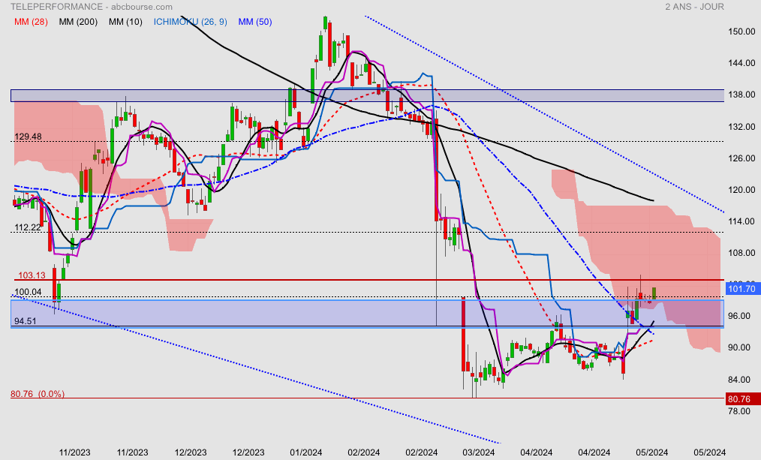Click the last 05/2024 date axis label
761x460 pixels.
pyautogui.click(x=709, y=452)
